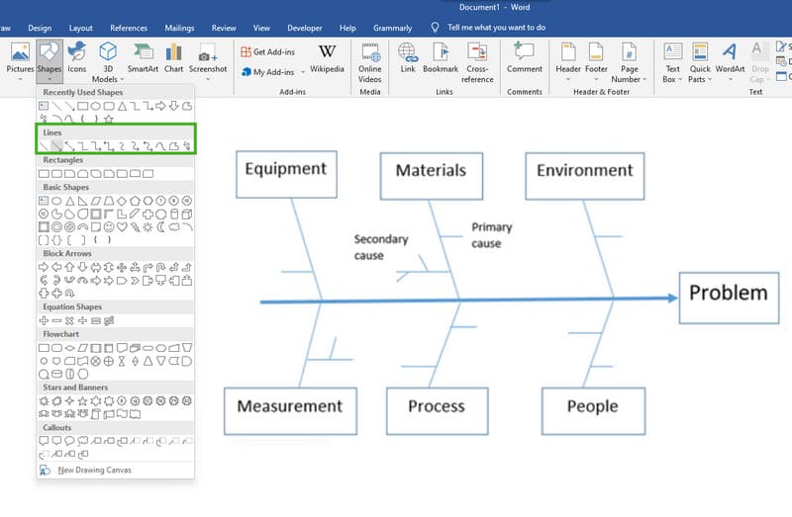792x517 pixels.
Task: Select the Oval in Basic Shapes
Action: click(x=57, y=201)
